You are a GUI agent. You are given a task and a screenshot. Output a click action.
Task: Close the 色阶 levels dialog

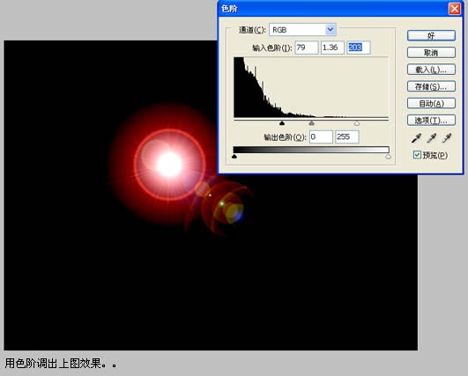[455, 9]
